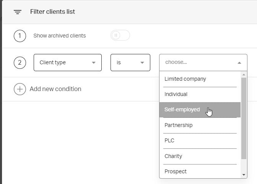The width and height of the screenshot is (257, 184).
Task: Select Limited company from the list
Action: pos(185,79)
